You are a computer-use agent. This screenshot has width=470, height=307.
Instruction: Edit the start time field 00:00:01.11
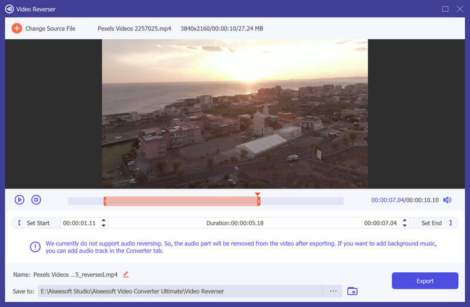79,223
